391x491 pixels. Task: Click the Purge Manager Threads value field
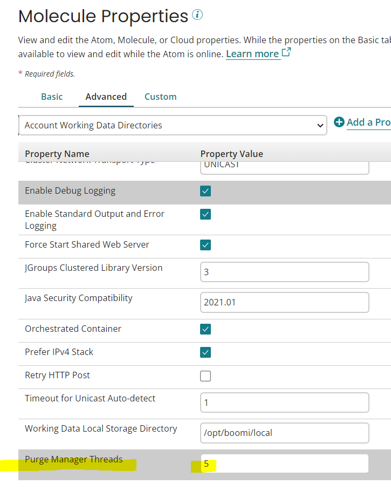(x=284, y=463)
